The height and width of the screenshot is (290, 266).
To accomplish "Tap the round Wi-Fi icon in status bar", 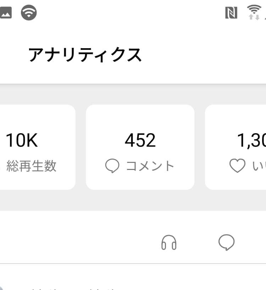I will (29, 13).
